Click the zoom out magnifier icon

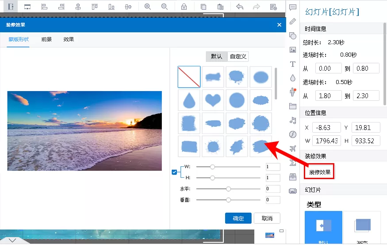165,7
